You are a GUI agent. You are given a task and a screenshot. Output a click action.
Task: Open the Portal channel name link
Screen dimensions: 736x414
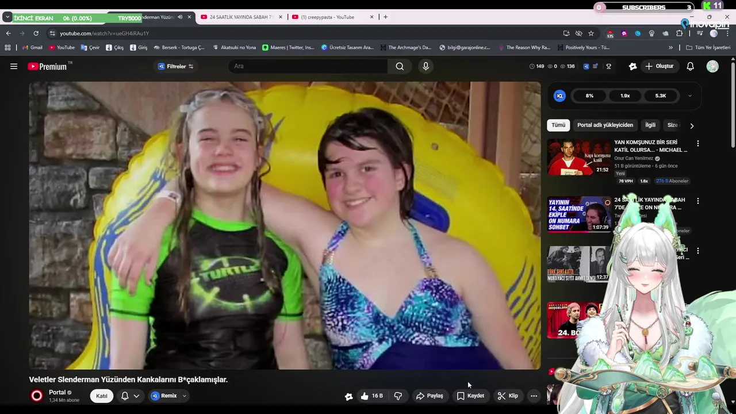pos(57,393)
